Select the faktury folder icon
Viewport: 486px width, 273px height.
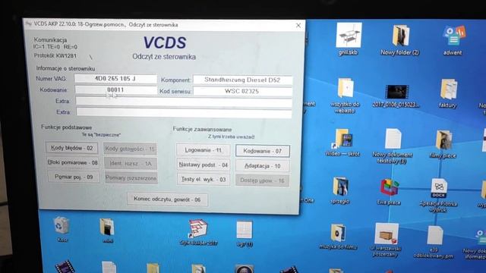(448, 93)
